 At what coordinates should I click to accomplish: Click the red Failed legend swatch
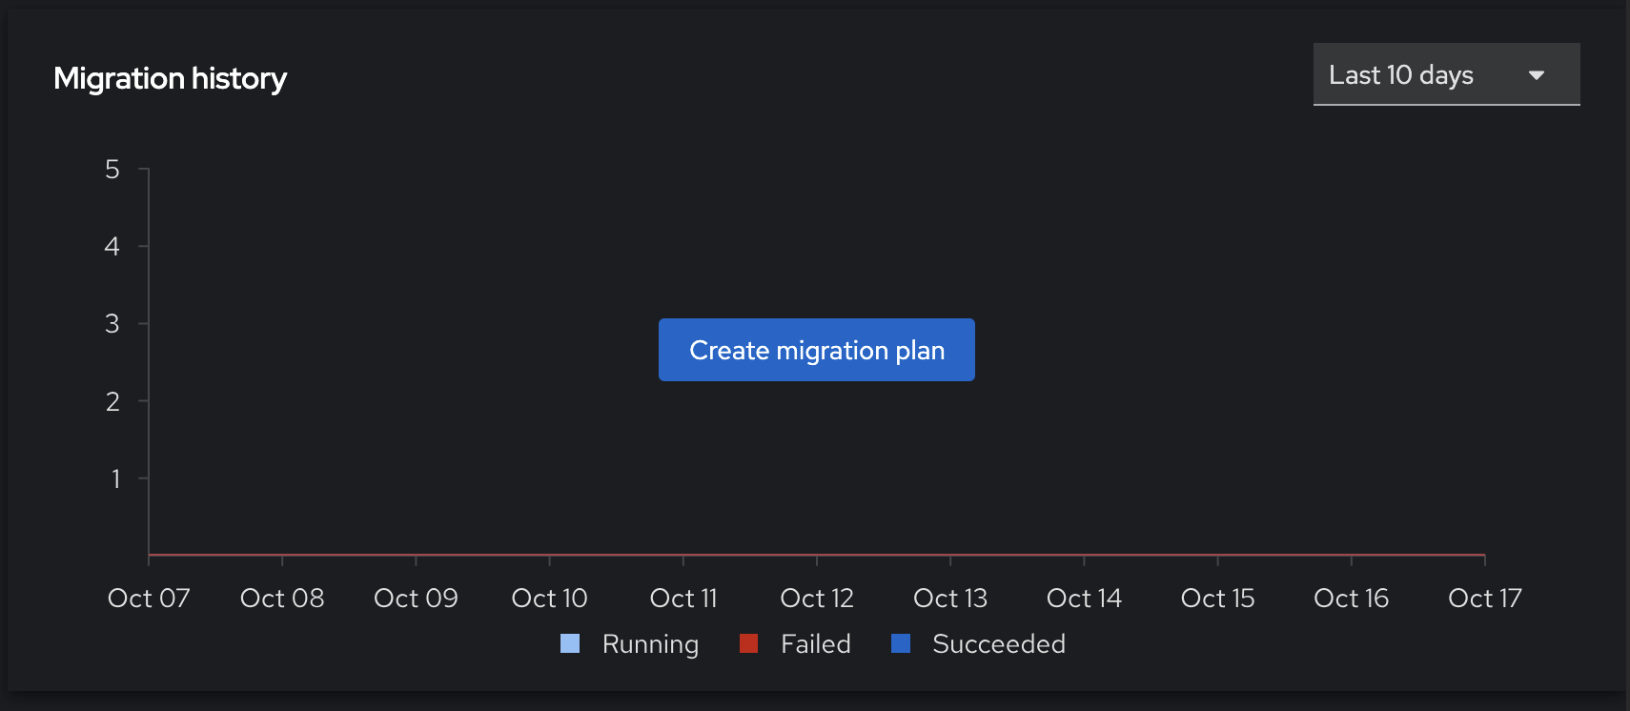[748, 644]
